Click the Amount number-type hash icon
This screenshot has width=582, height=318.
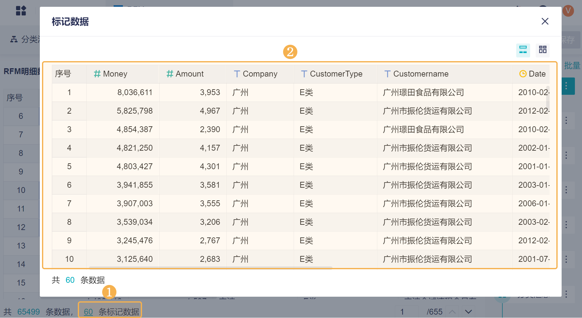tap(170, 74)
